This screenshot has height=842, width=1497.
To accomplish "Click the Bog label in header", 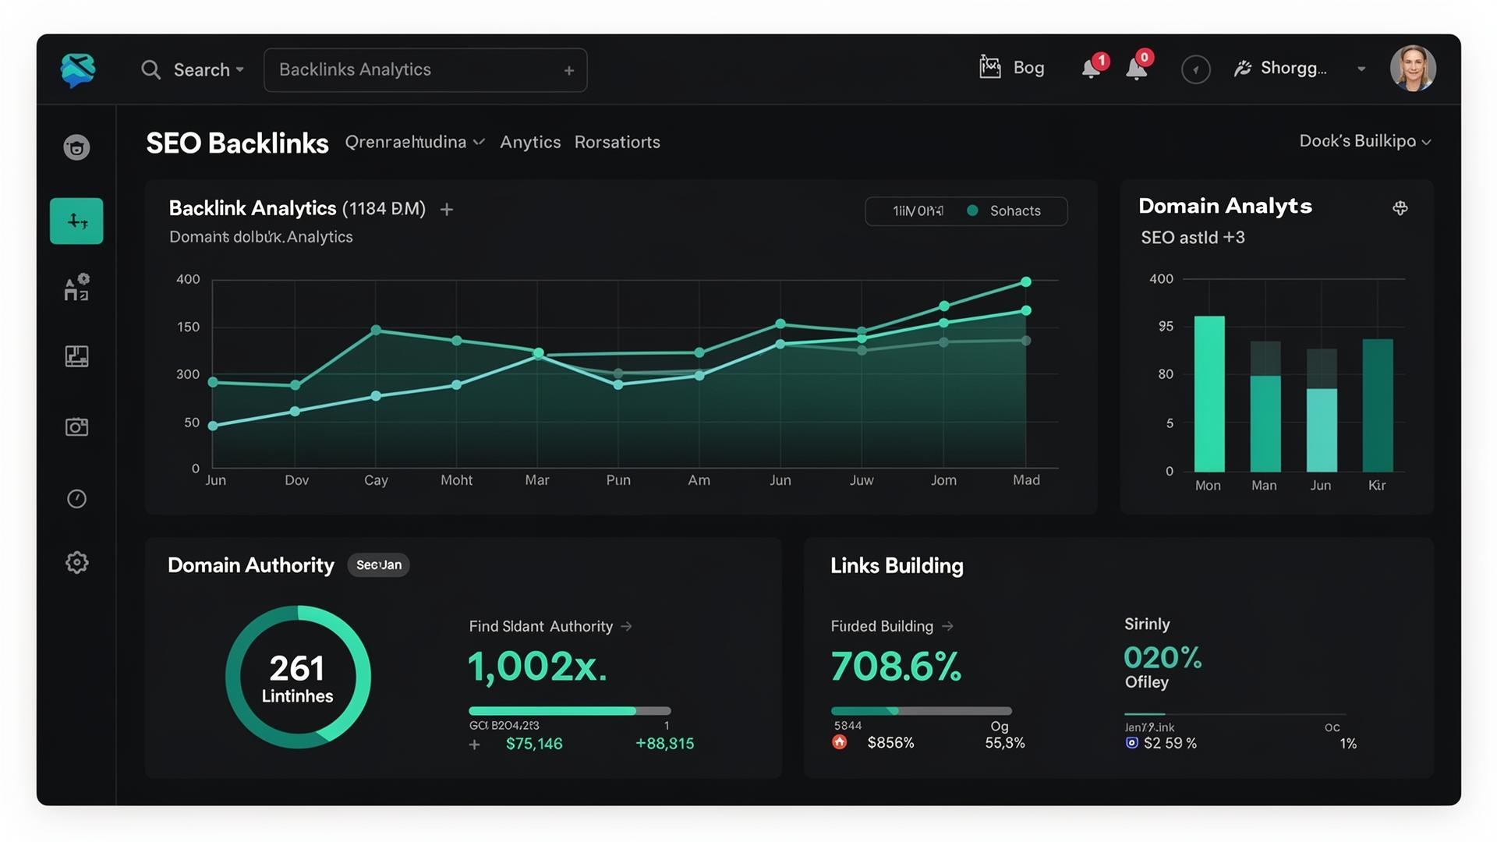I will pos(1028,68).
